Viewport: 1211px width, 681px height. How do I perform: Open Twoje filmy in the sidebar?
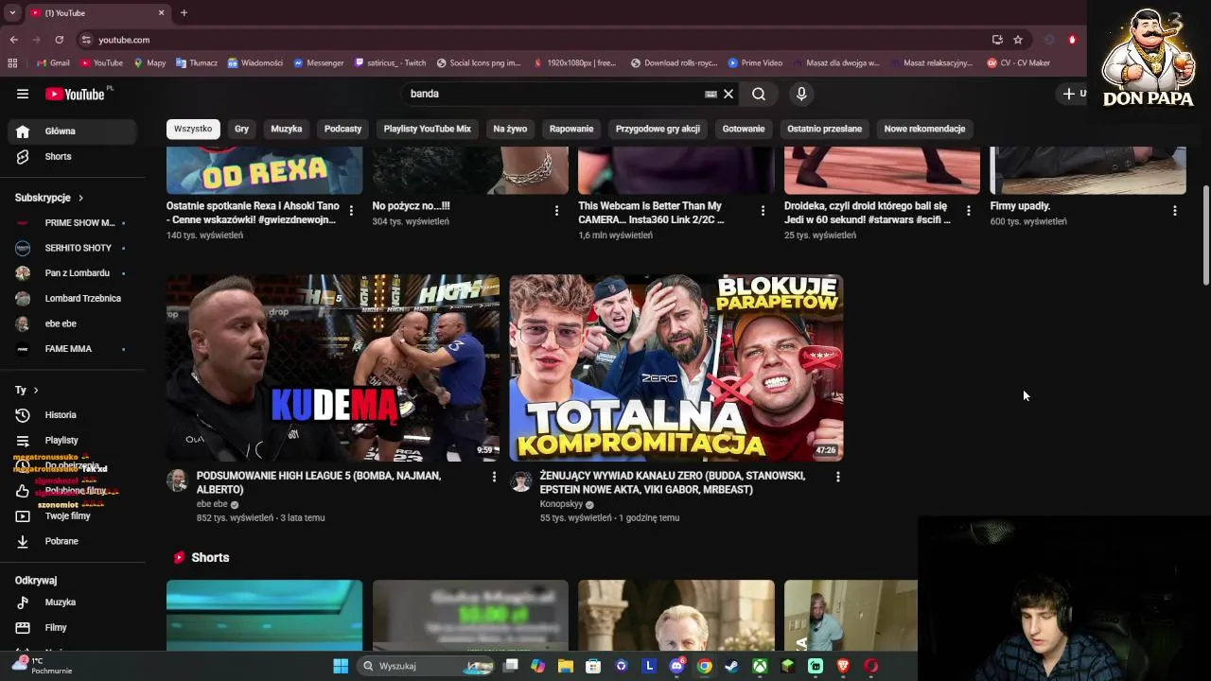pyautogui.click(x=71, y=515)
